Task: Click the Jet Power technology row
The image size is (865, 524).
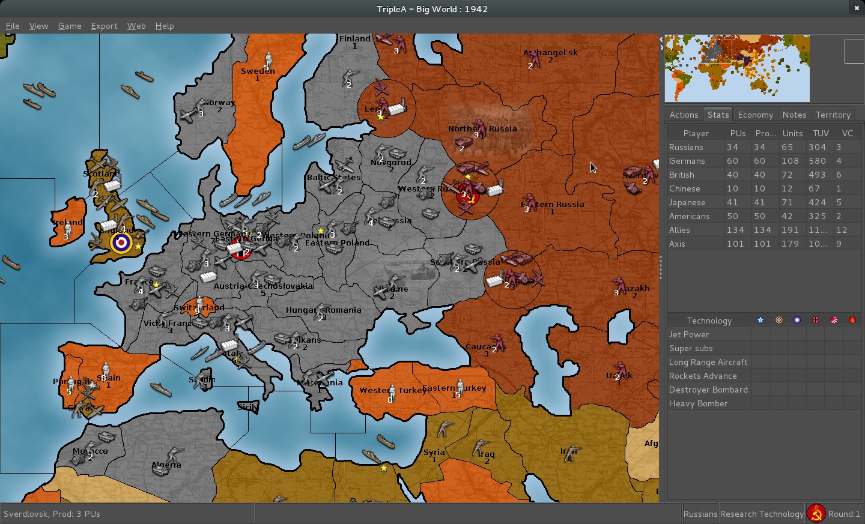Action: tap(764, 334)
